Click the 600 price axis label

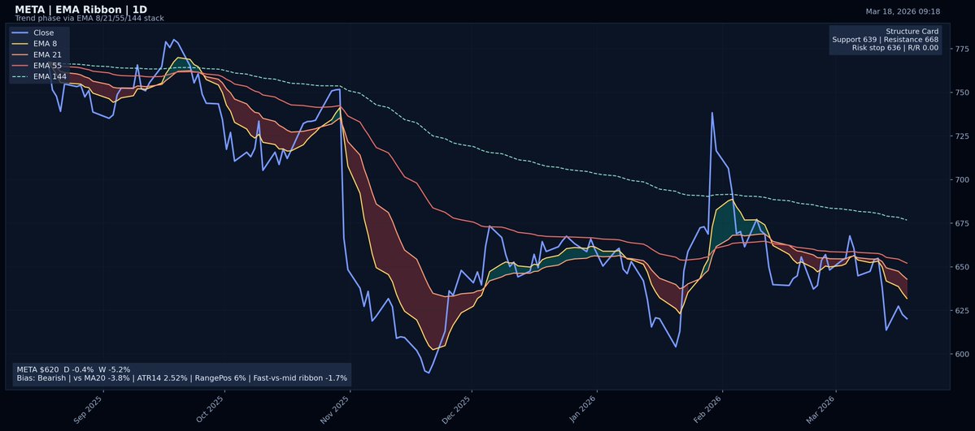click(x=963, y=354)
